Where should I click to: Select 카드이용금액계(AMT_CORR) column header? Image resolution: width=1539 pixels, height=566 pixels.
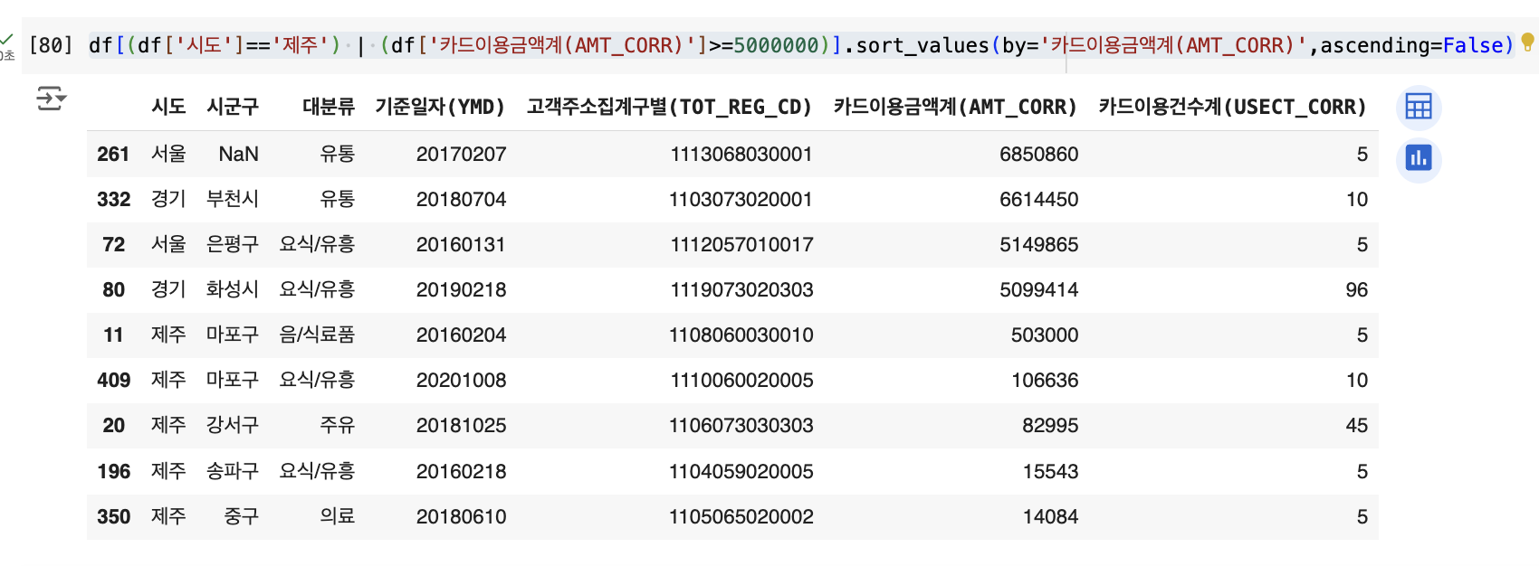(955, 107)
